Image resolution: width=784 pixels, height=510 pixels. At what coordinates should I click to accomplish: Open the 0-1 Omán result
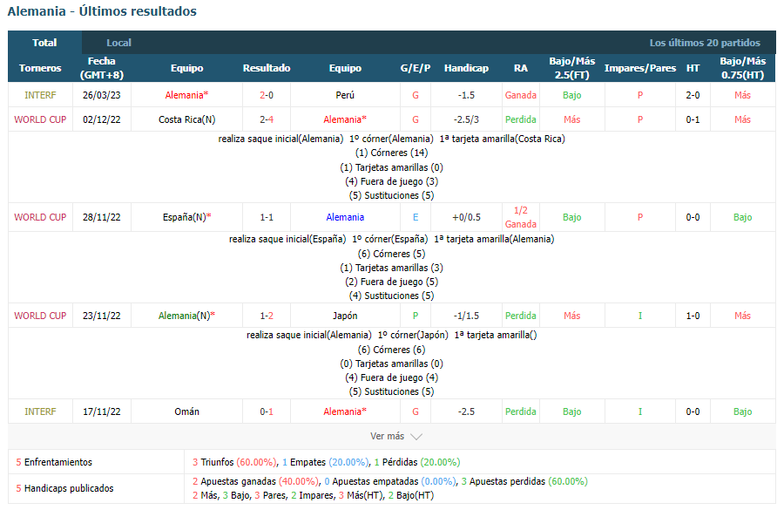(x=267, y=411)
